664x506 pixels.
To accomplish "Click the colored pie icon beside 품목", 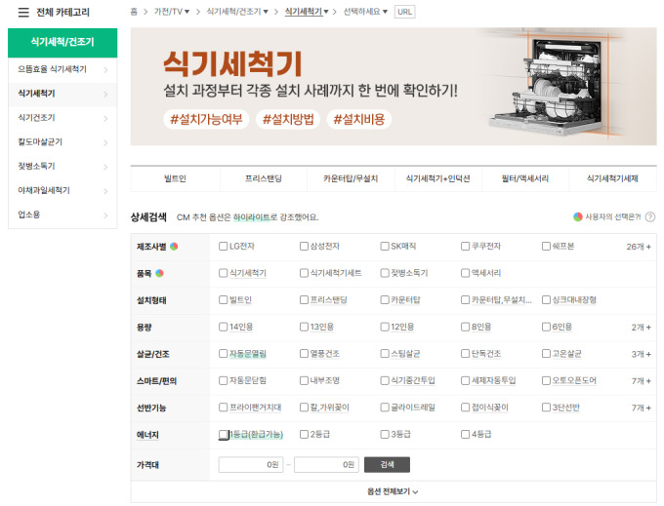I will tap(160, 273).
